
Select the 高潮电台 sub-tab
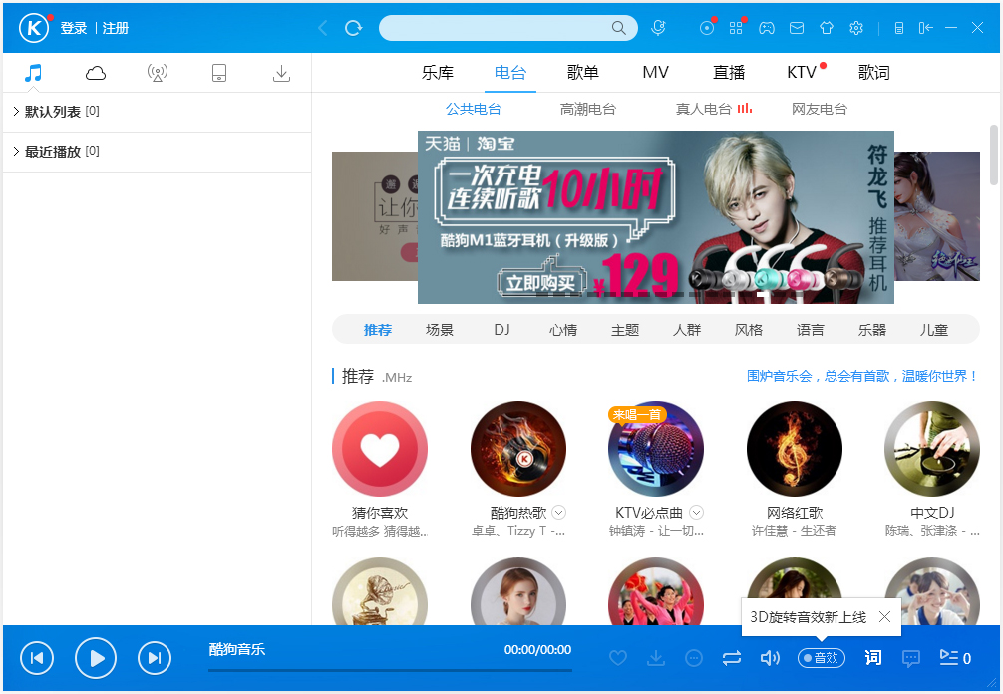click(x=588, y=110)
